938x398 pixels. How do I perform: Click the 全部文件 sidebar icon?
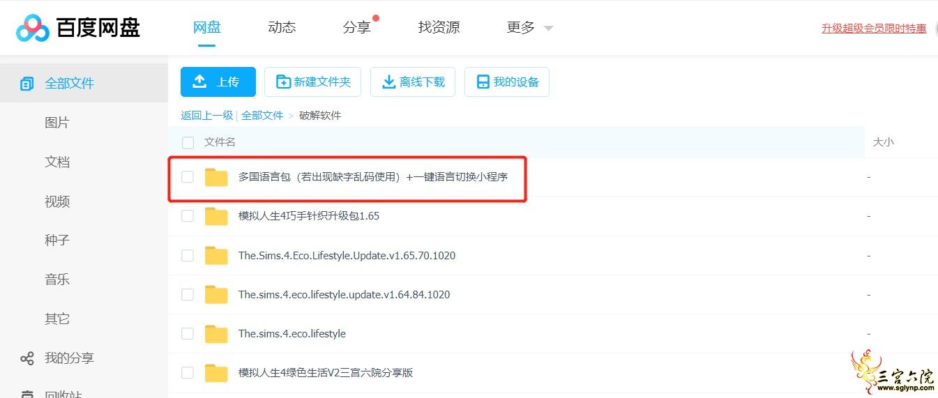click(27, 84)
